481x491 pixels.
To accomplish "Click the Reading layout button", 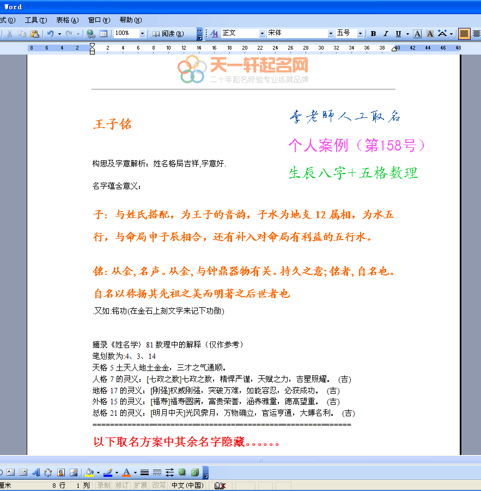I will coord(168,33).
